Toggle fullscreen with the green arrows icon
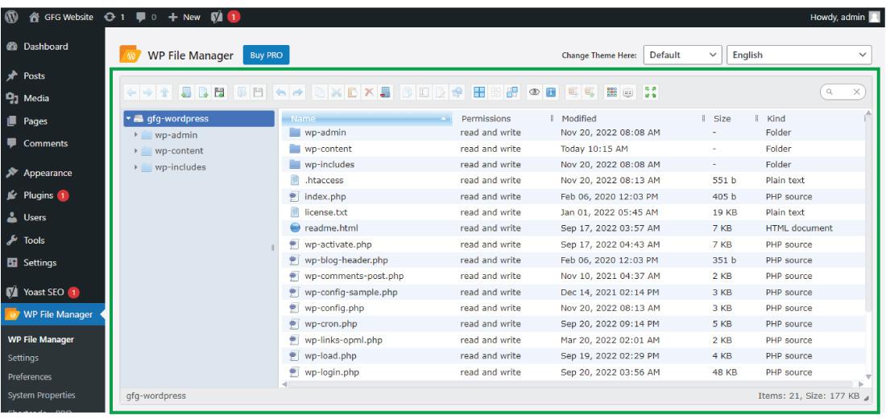This screenshot has height=418, width=886. [650, 92]
